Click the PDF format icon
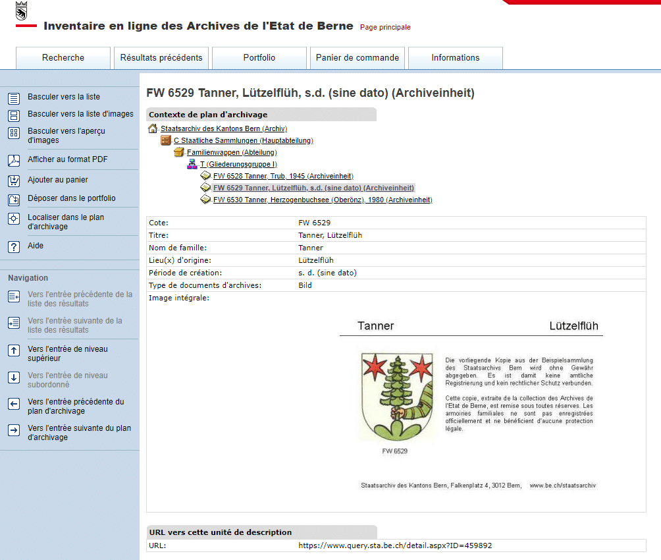Image resolution: width=661 pixels, height=560 pixels. [14, 160]
